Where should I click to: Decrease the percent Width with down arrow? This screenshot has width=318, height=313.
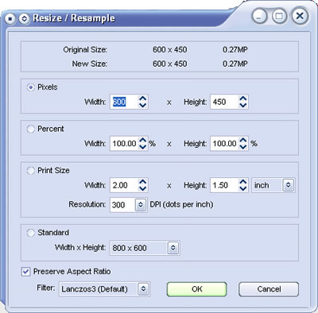pos(143,147)
